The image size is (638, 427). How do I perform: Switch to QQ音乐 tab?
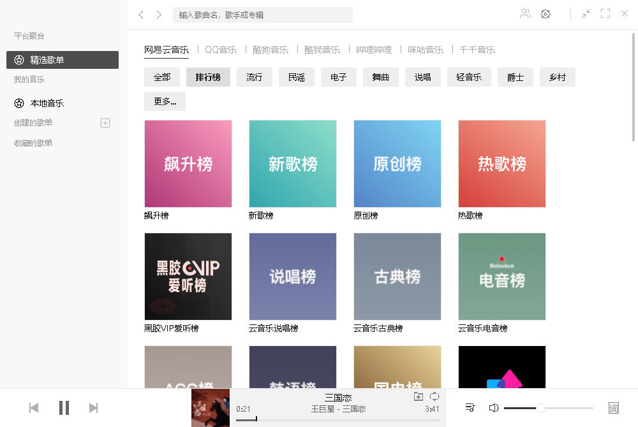(221, 50)
